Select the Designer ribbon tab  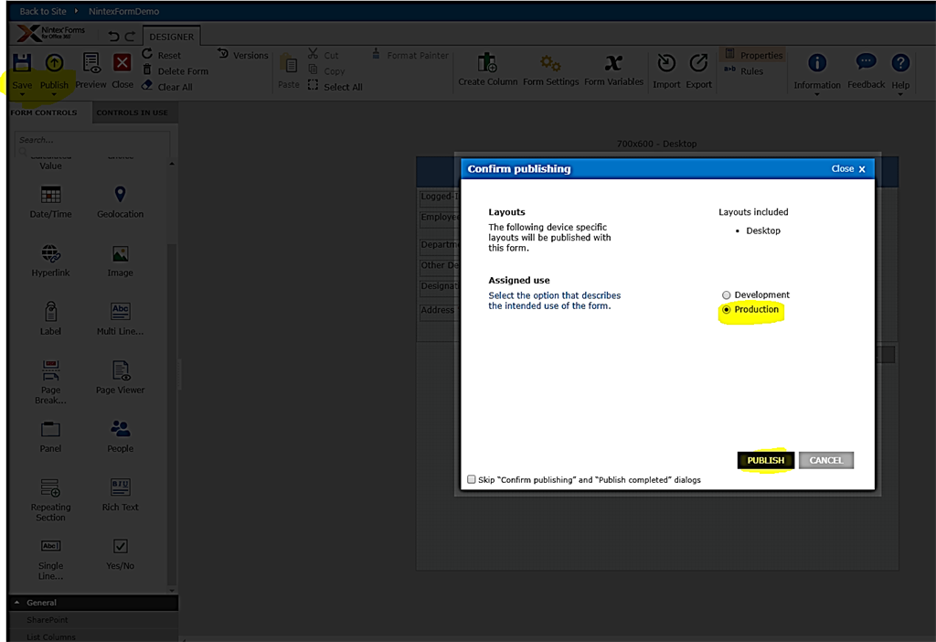pos(172,35)
